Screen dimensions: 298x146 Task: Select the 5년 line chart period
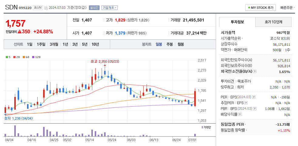(85, 44)
